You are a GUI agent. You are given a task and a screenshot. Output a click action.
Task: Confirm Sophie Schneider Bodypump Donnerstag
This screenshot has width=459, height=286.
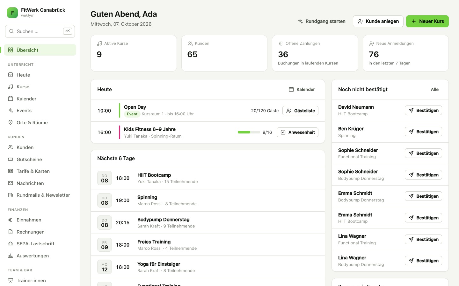pyautogui.click(x=423, y=175)
